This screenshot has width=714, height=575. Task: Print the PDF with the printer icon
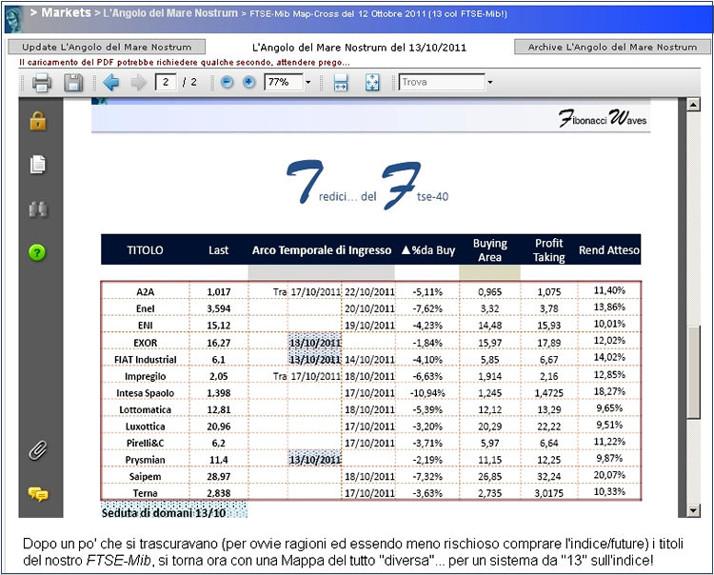42,83
